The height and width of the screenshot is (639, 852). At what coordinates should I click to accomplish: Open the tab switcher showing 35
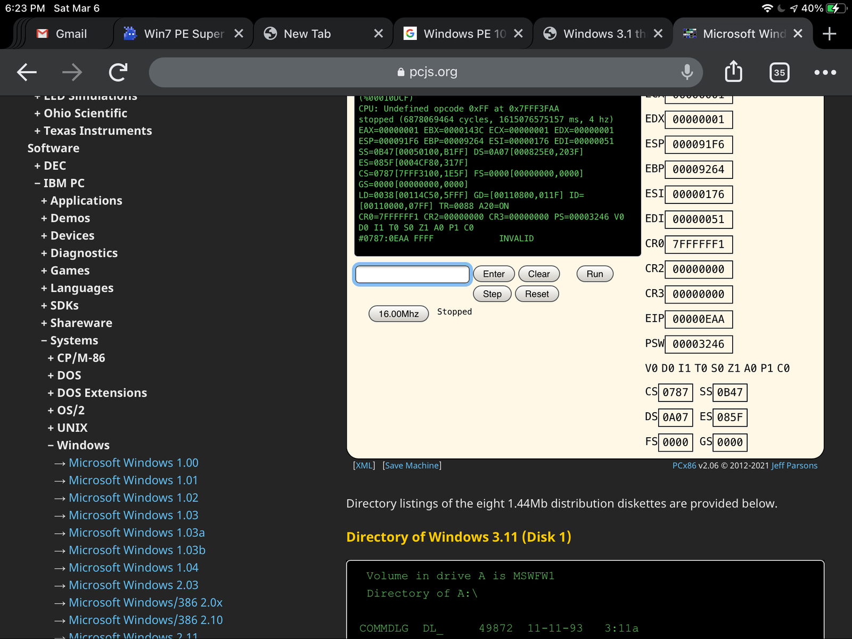coord(779,72)
